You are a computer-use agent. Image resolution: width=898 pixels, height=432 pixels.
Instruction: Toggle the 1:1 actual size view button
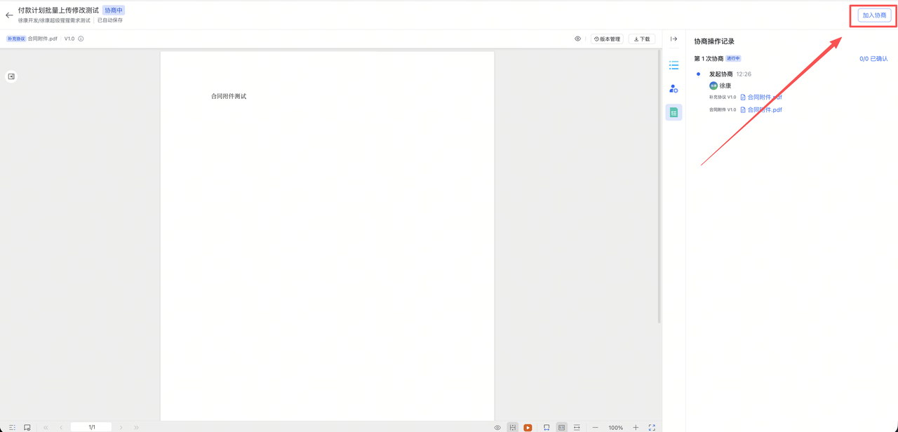coord(561,427)
